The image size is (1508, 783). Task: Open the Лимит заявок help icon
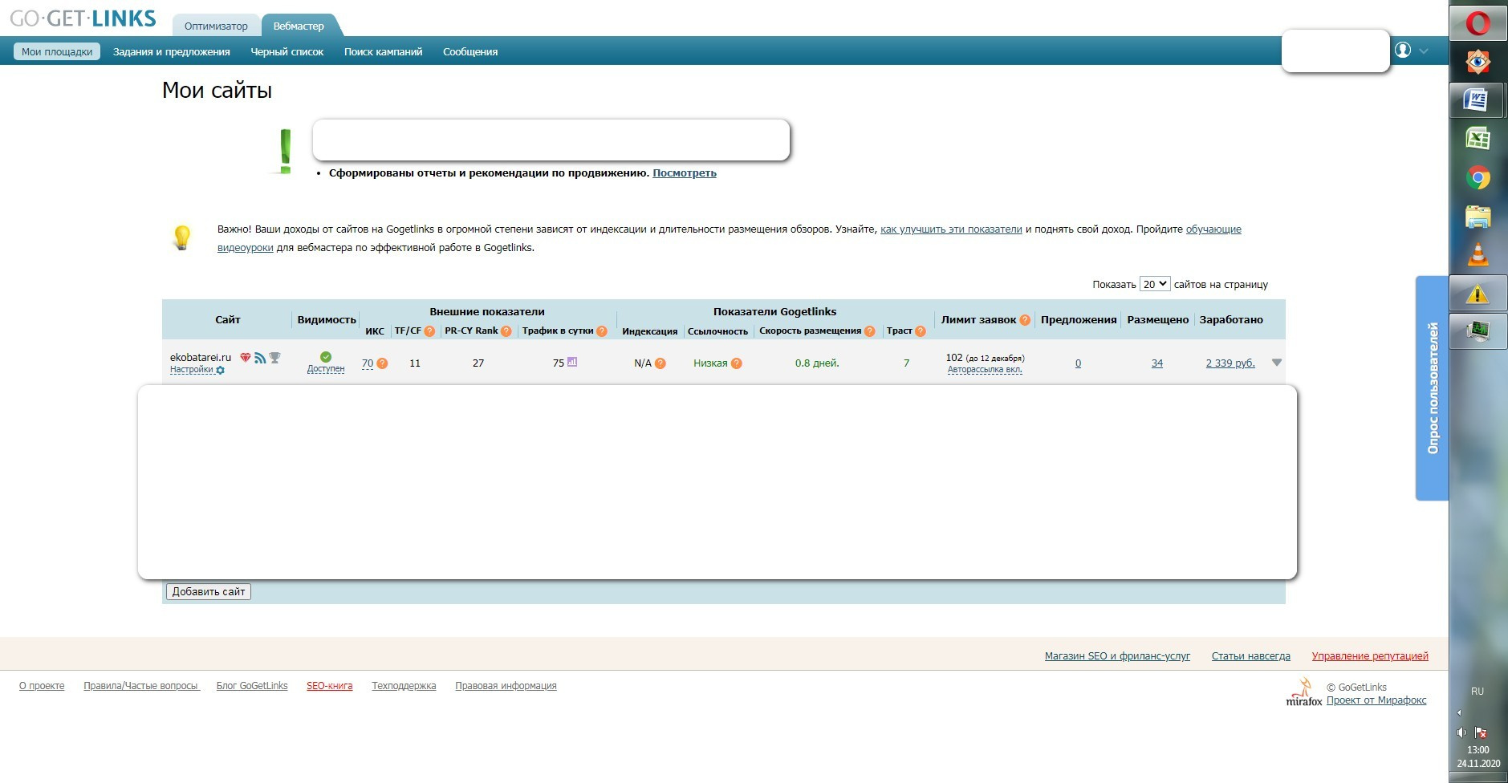(x=1025, y=320)
